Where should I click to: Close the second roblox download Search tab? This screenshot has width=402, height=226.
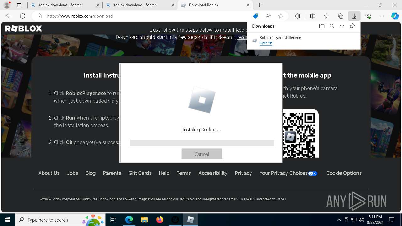(173, 5)
